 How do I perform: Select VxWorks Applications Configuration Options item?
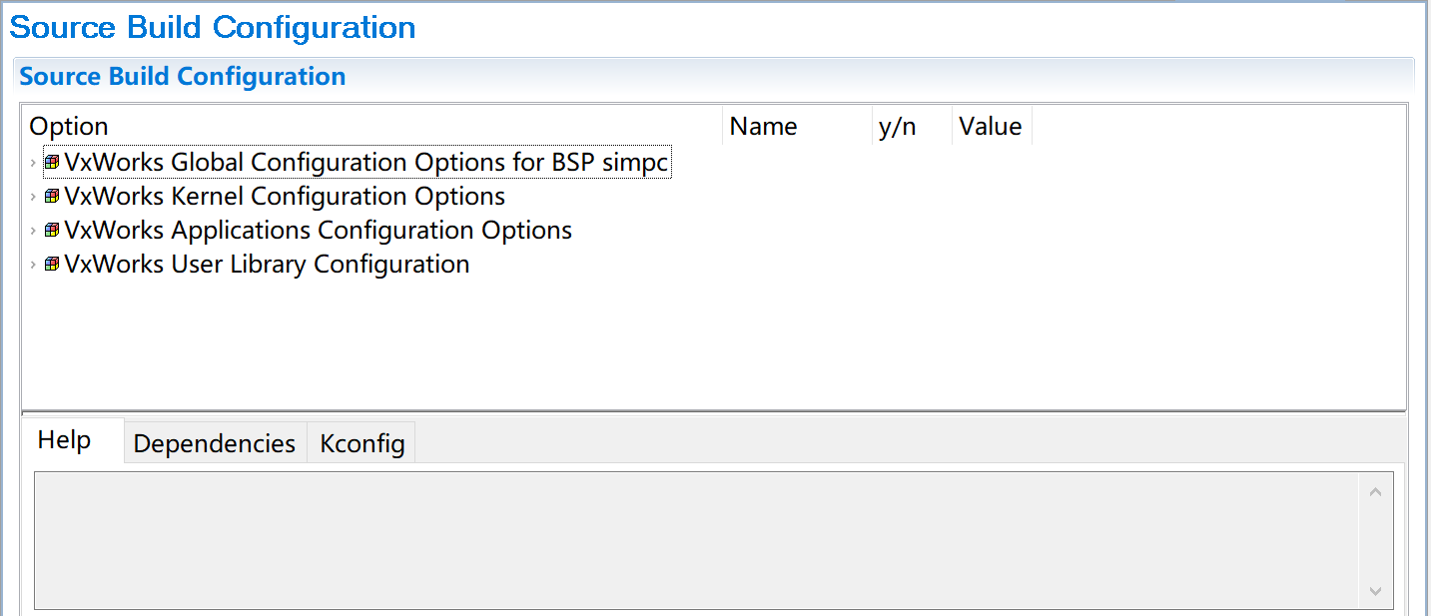[x=318, y=230]
